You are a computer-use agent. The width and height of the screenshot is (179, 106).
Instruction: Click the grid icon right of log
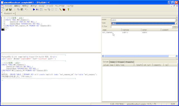coord(49,9)
